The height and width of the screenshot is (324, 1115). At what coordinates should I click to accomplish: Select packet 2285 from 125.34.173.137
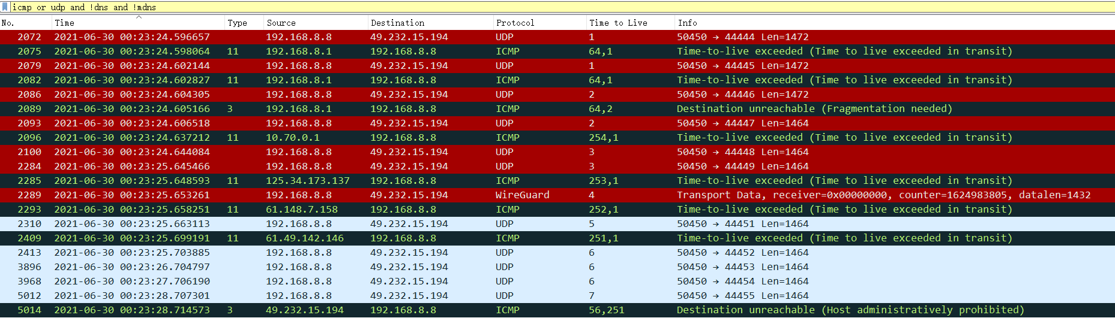pos(557,181)
